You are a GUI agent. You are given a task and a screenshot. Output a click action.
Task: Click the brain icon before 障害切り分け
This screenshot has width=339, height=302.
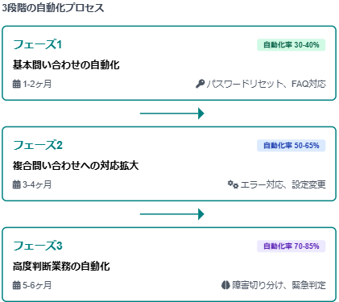coord(225,285)
